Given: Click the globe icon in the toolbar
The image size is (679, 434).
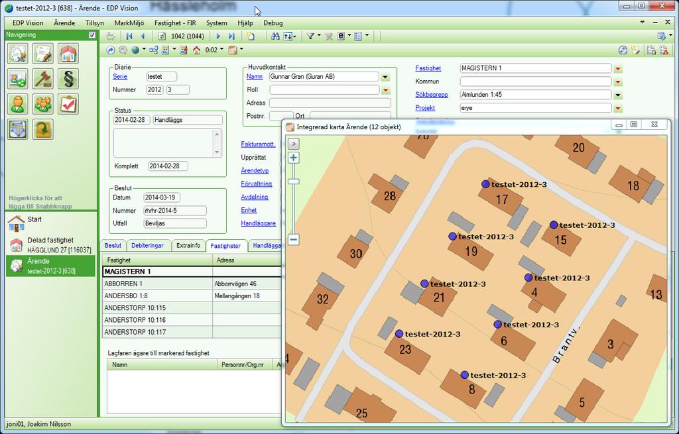Looking at the screenshot, I should click(x=135, y=50).
